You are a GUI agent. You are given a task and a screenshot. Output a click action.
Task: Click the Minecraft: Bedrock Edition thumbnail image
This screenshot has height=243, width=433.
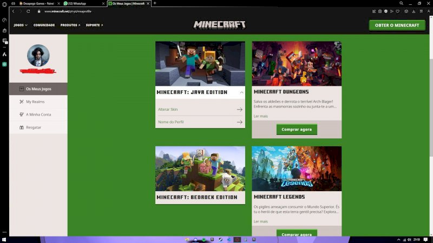tap(200, 168)
